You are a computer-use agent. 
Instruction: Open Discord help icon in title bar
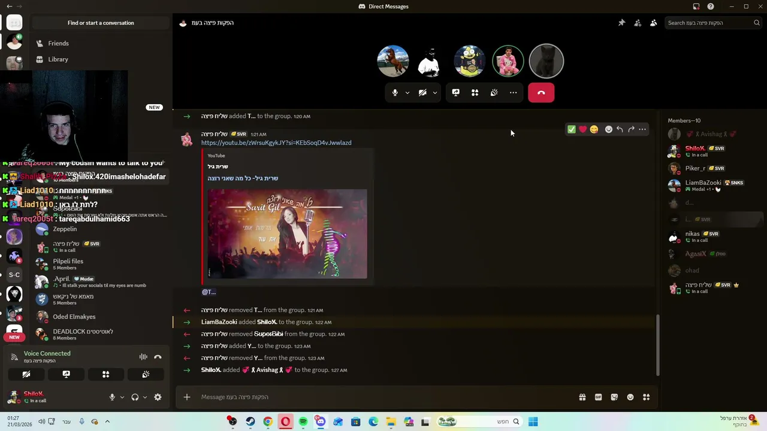click(x=711, y=7)
